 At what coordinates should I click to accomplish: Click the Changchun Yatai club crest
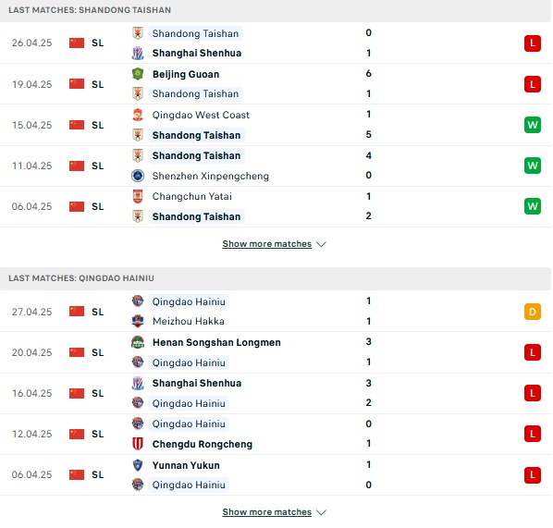pos(138,196)
